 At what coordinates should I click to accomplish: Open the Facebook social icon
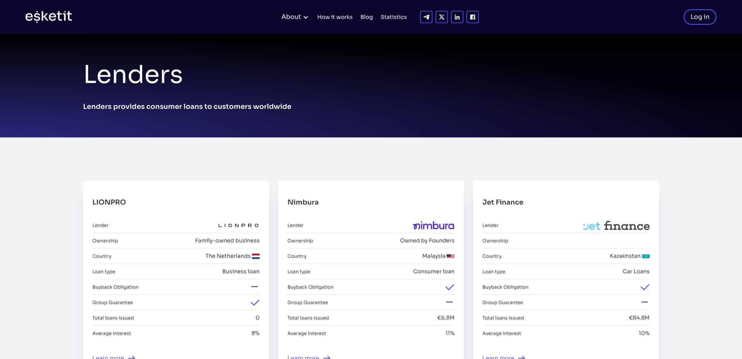click(x=472, y=17)
